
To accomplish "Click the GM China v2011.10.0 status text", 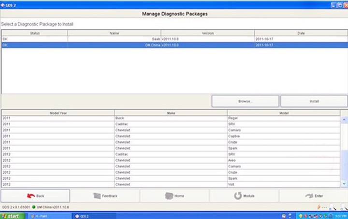I will [53, 207].
